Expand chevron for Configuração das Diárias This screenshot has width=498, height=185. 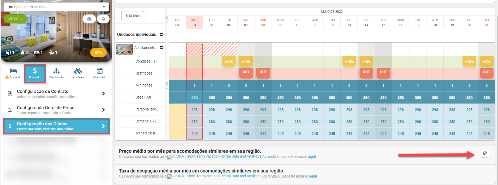(x=103, y=126)
